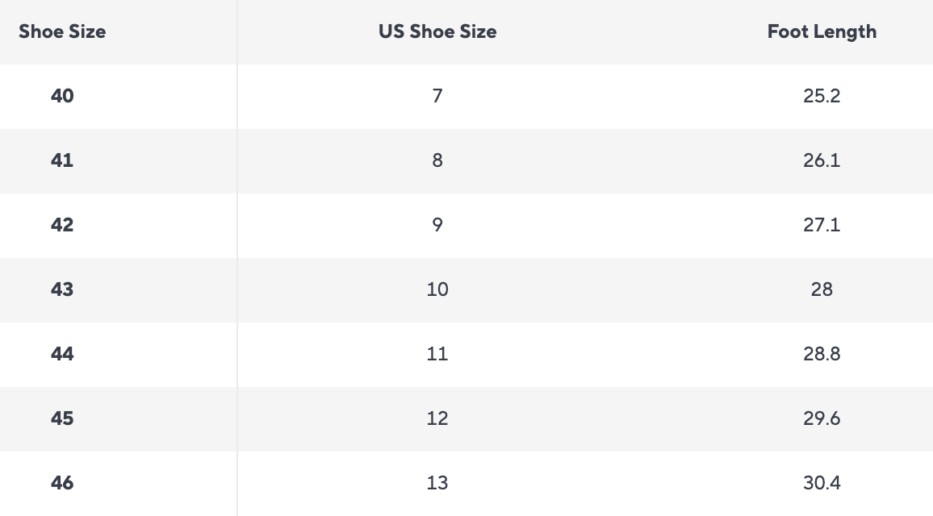933x516 pixels.
Task: Click foot length 30.4 value
Action: click(822, 483)
